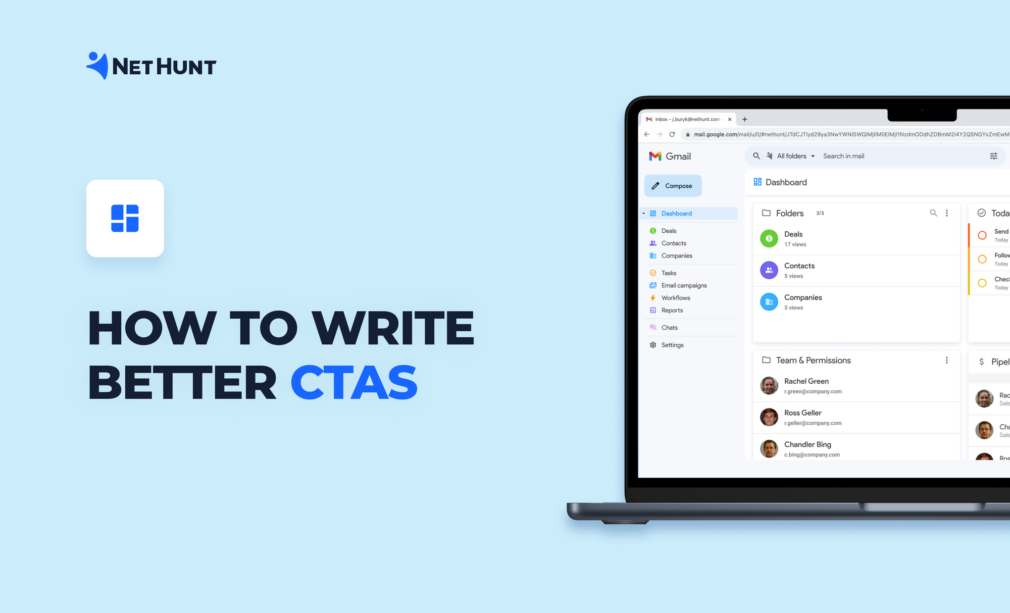
Task: Click the Email campaigns icon
Action: pos(653,286)
